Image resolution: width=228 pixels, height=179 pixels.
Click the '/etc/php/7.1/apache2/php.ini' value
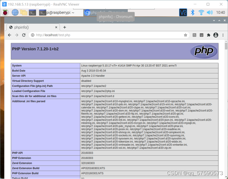pyautogui.click(x=98, y=91)
